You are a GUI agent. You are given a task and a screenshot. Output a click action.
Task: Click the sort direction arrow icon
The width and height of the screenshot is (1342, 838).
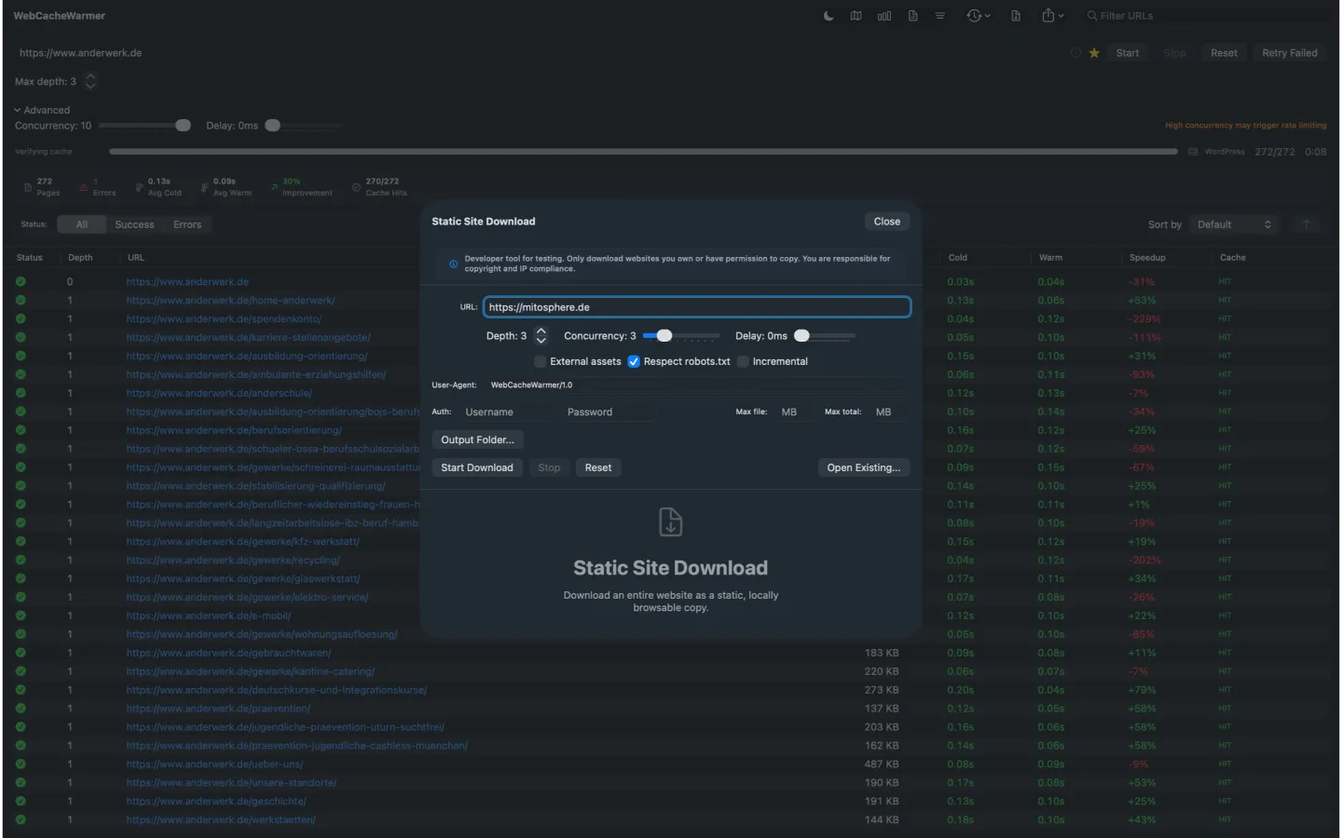1307,224
